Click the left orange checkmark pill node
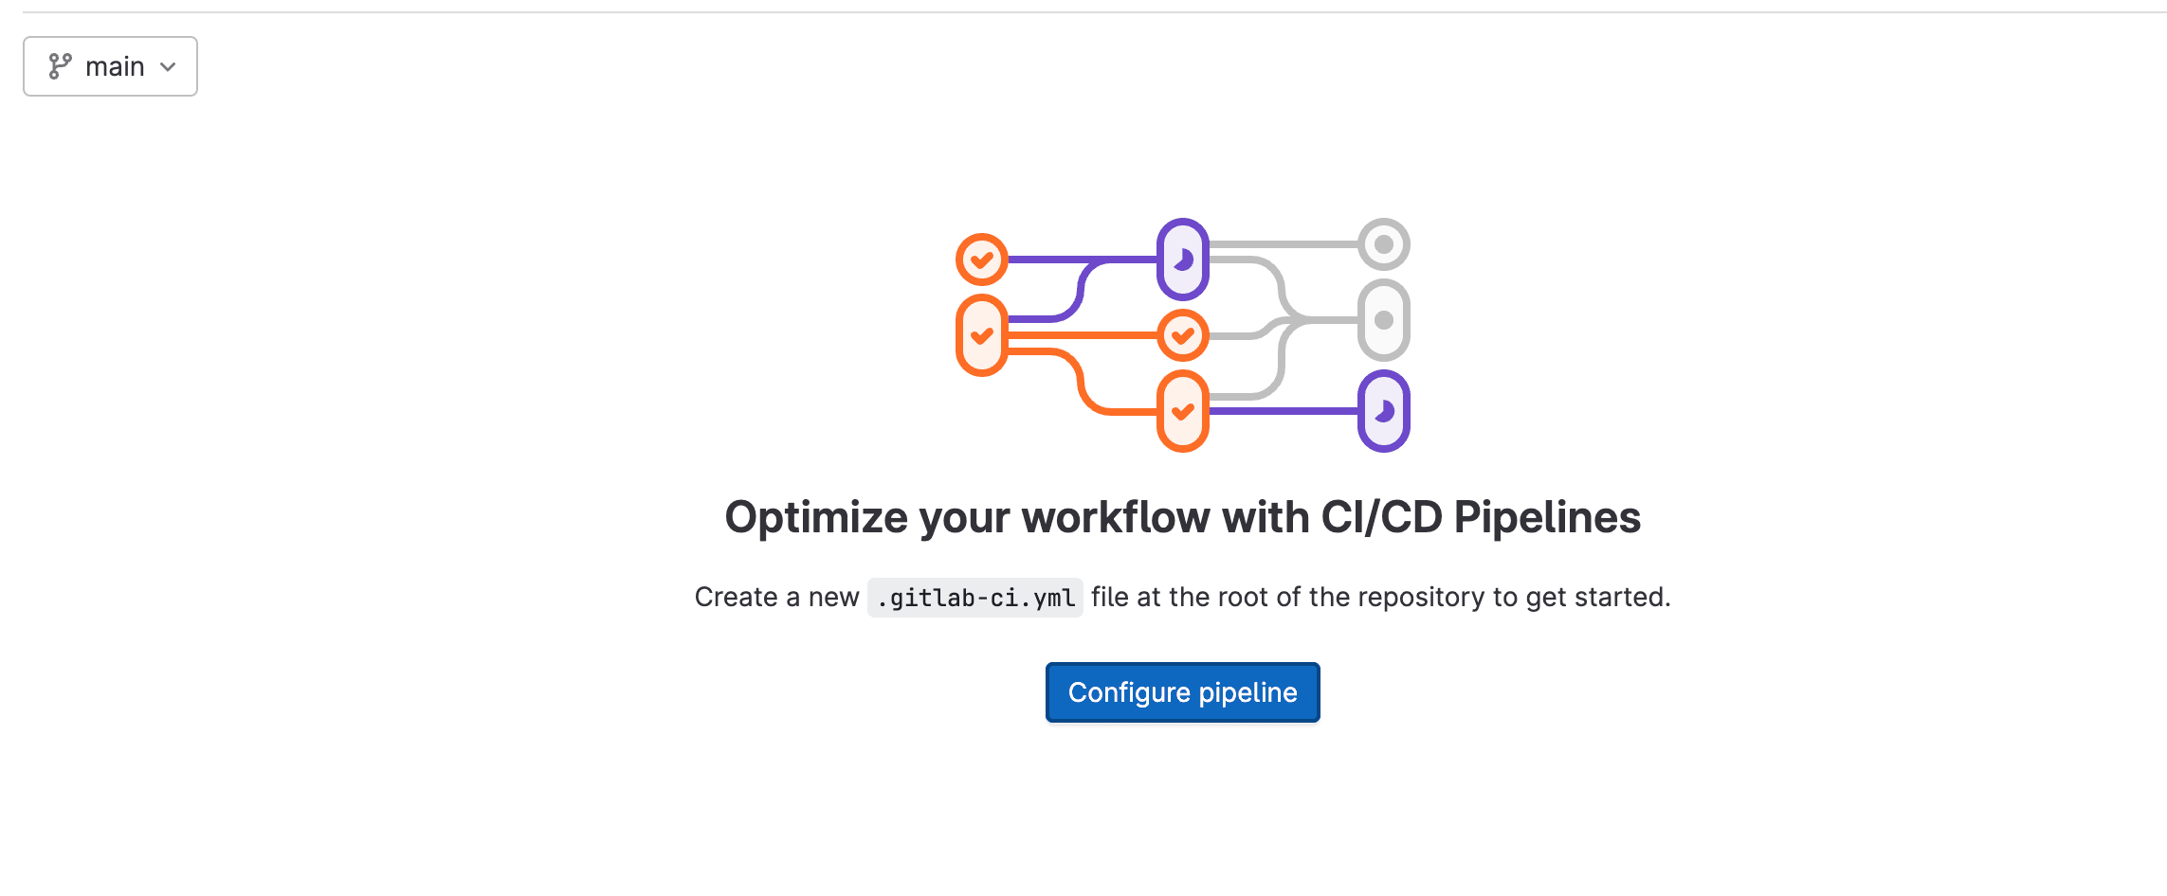The image size is (2167, 896). (981, 335)
